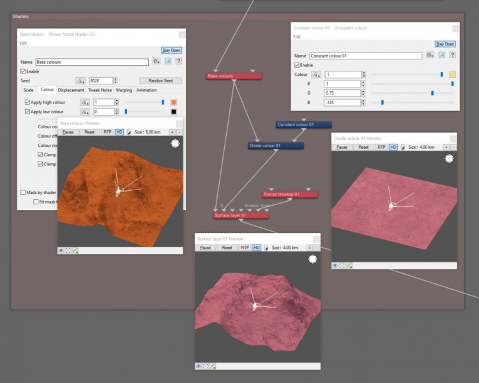Click brush icon in Divide colour Preview toolbar
This screenshot has width=479, height=383.
tap(402, 147)
